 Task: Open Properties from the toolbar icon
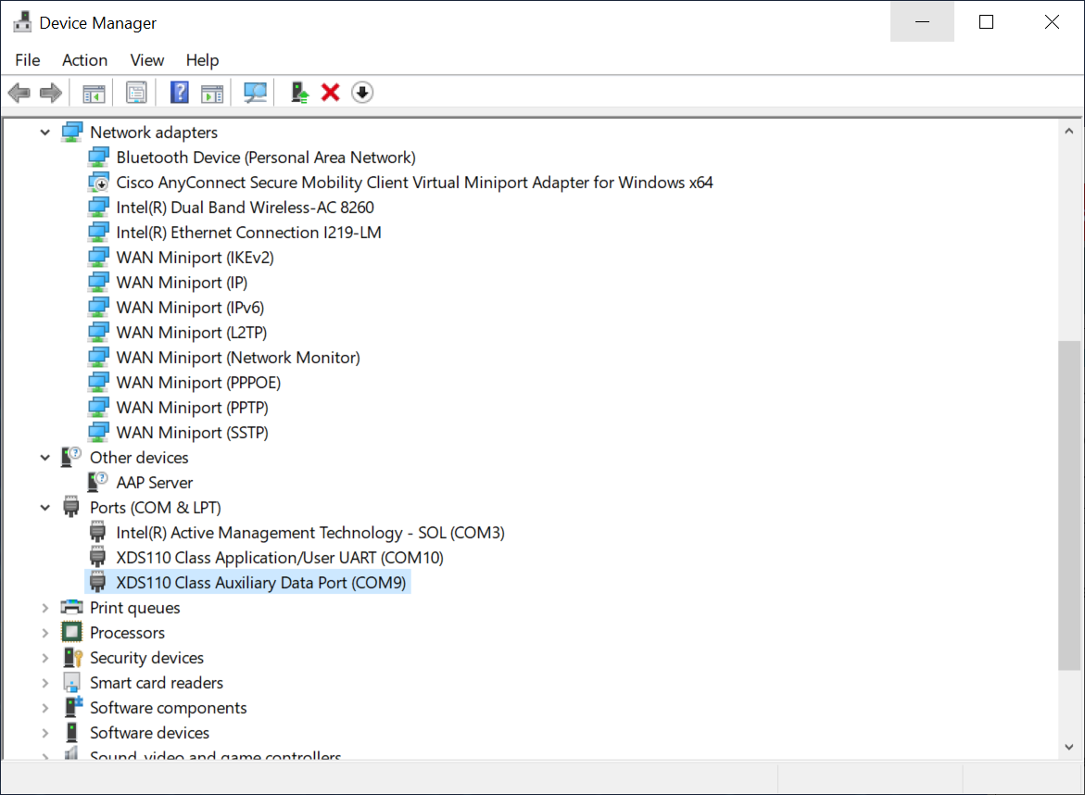coord(136,93)
